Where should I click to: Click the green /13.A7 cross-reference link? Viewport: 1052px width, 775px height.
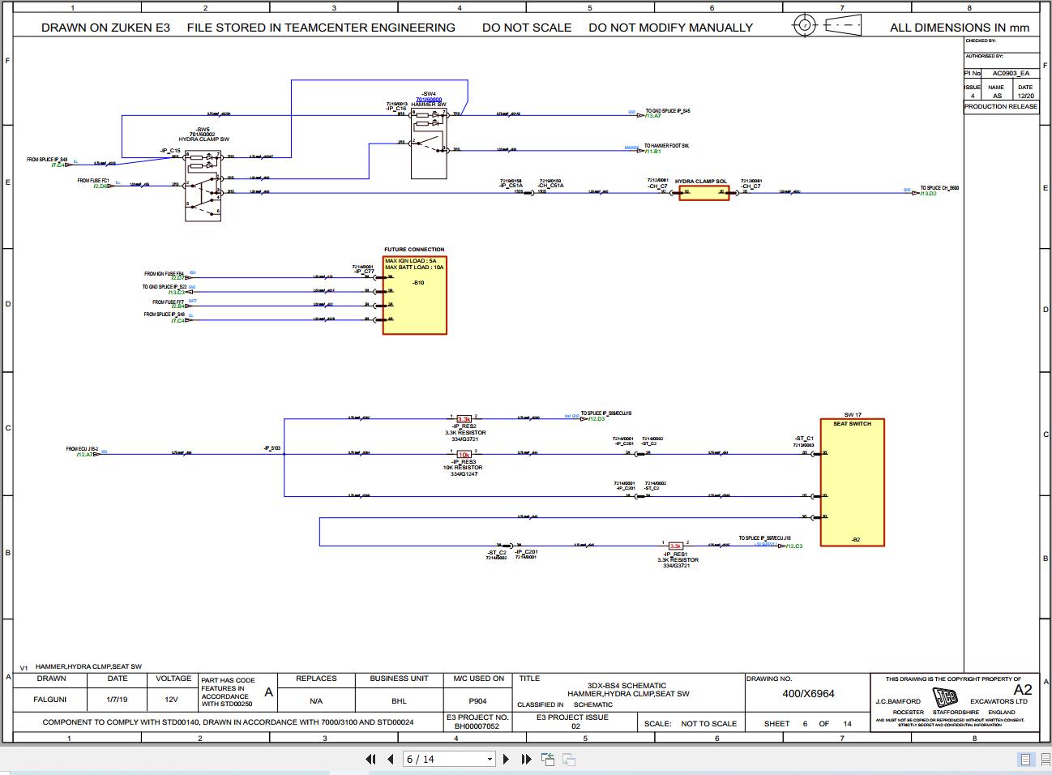653,116
